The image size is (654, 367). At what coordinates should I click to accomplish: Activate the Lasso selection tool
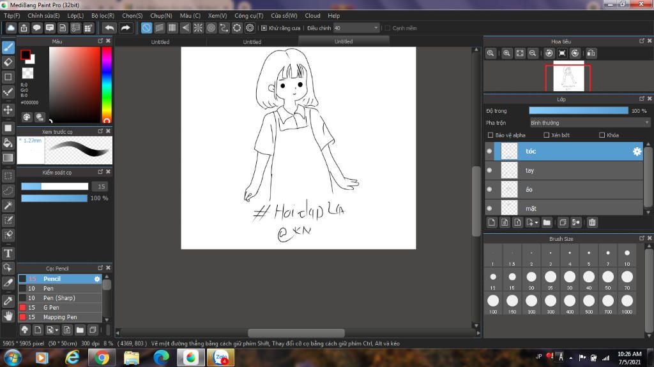[x=8, y=191]
